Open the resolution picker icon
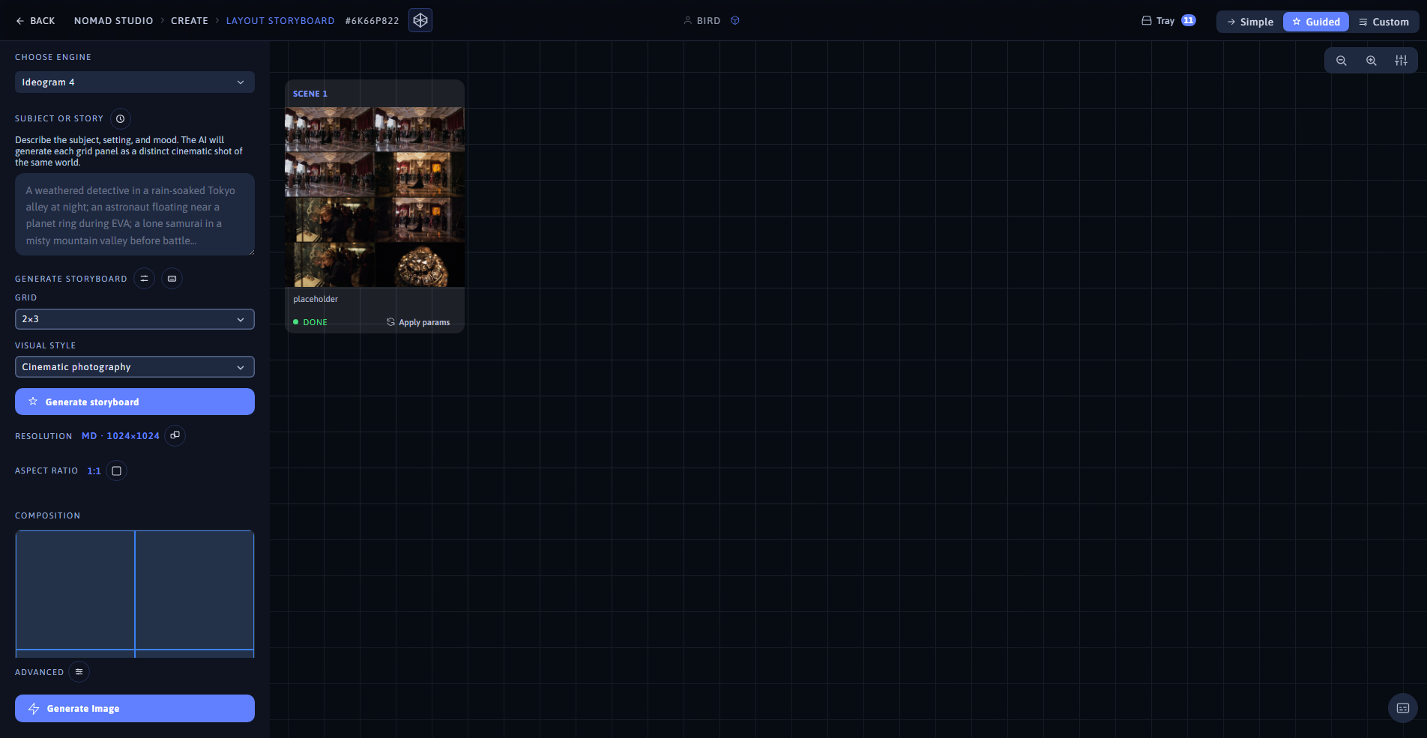Screen dimensions: 1427x738 pos(175,435)
